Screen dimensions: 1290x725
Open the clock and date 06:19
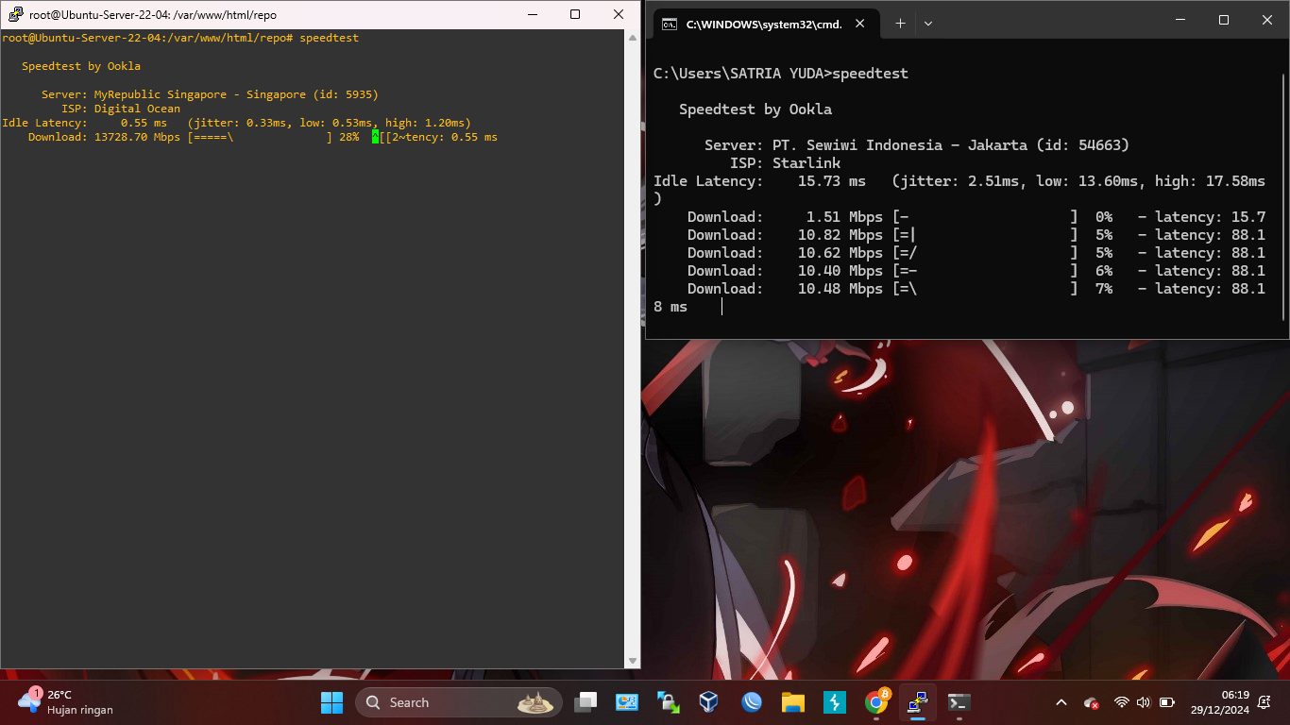point(1219,702)
